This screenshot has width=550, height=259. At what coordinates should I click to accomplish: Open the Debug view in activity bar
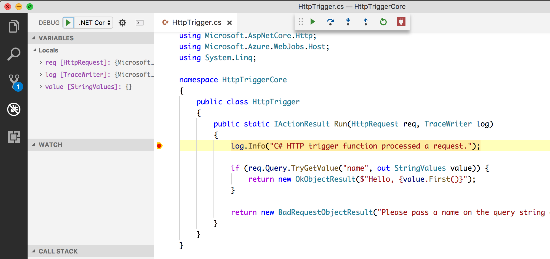14,109
